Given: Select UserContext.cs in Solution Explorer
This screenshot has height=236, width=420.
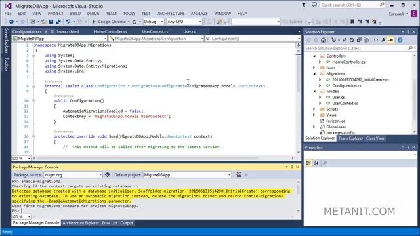Looking at the screenshot, I should 345,104.
